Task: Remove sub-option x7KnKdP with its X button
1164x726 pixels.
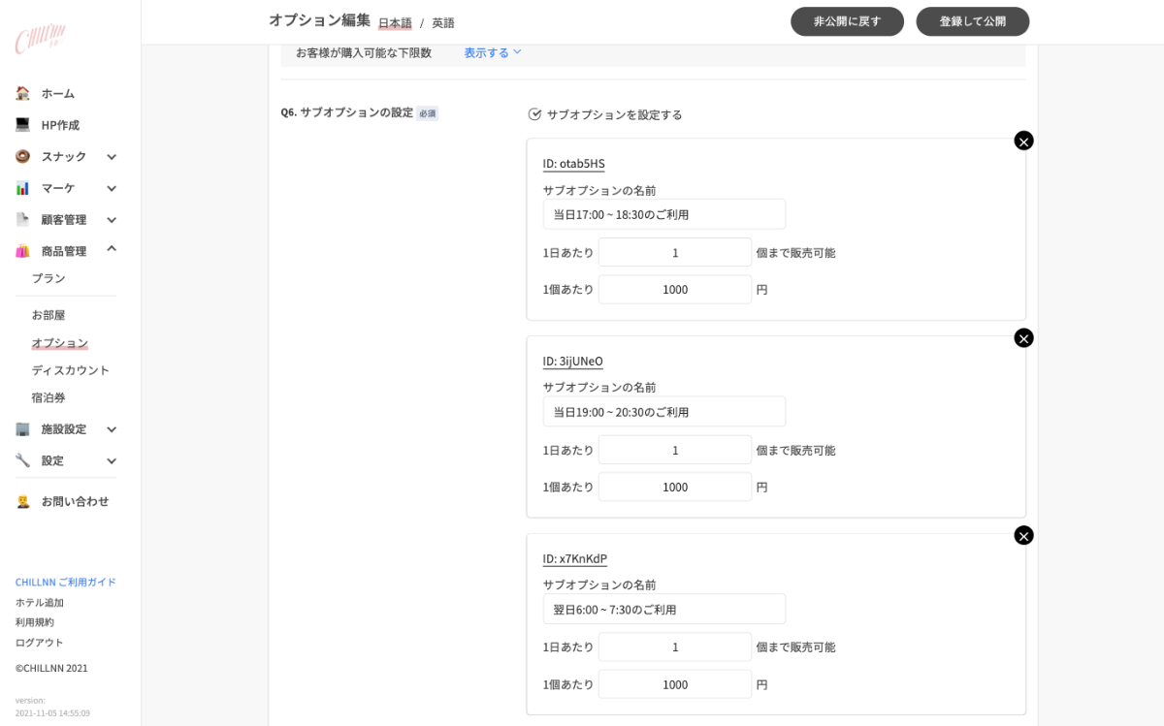Action: pyautogui.click(x=1023, y=535)
